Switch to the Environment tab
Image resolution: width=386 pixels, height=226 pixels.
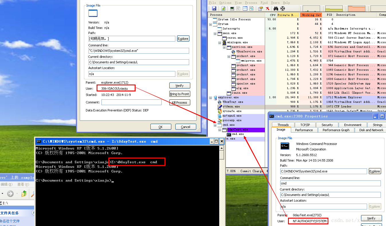pyautogui.click(x=353, y=125)
